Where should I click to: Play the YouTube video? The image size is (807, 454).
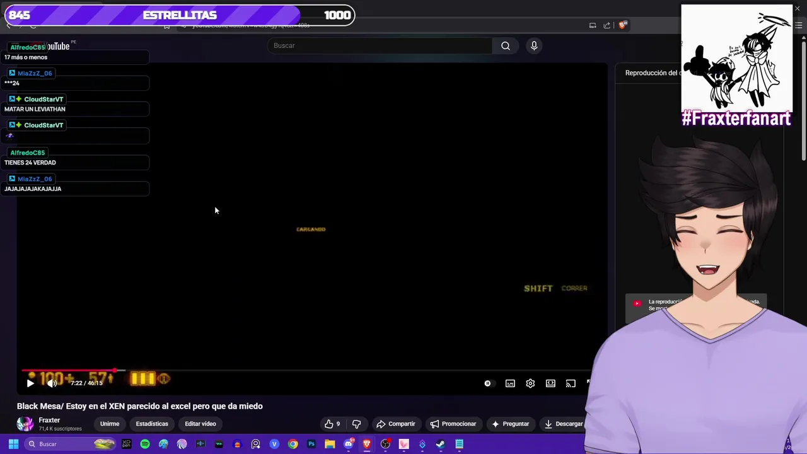click(30, 383)
